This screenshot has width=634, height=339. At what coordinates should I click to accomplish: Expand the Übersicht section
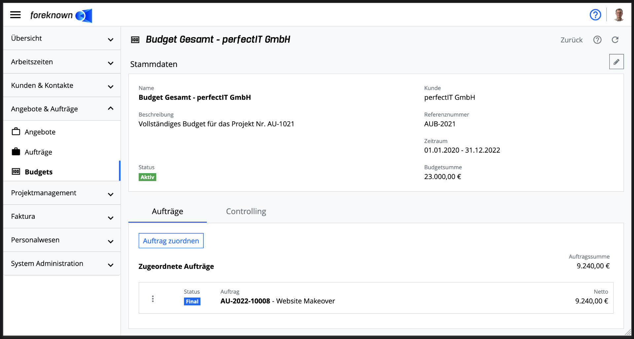(x=62, y=38)
